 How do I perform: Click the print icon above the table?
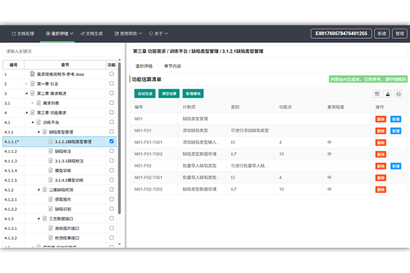click(398, 94)
